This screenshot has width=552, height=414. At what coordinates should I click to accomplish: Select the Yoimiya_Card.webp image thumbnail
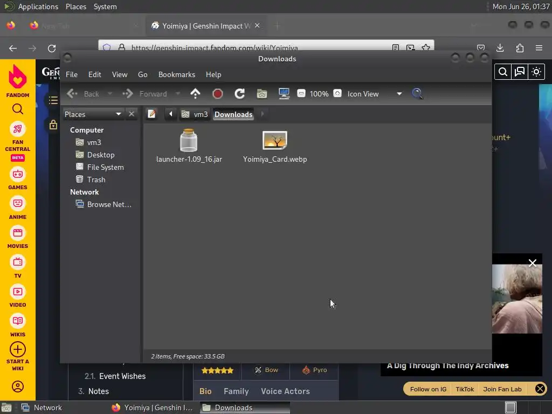[275, 140]
